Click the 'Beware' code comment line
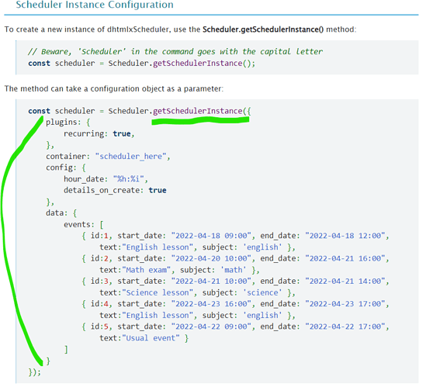 (x=175, y=52)
